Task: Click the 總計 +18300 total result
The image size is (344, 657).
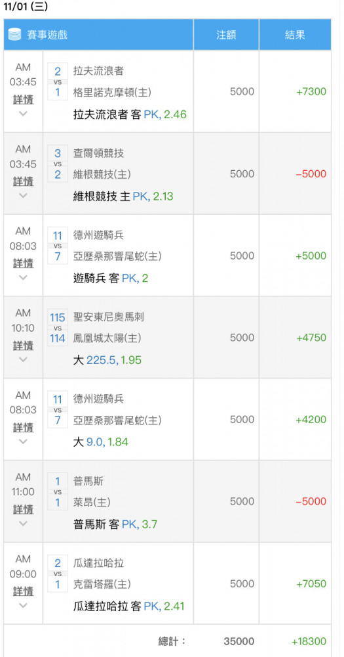Action: pyautogui.click(x=309, y=641)
